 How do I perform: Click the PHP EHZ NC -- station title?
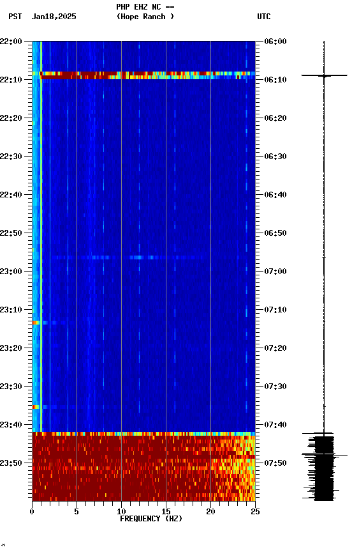coord(145,6)
